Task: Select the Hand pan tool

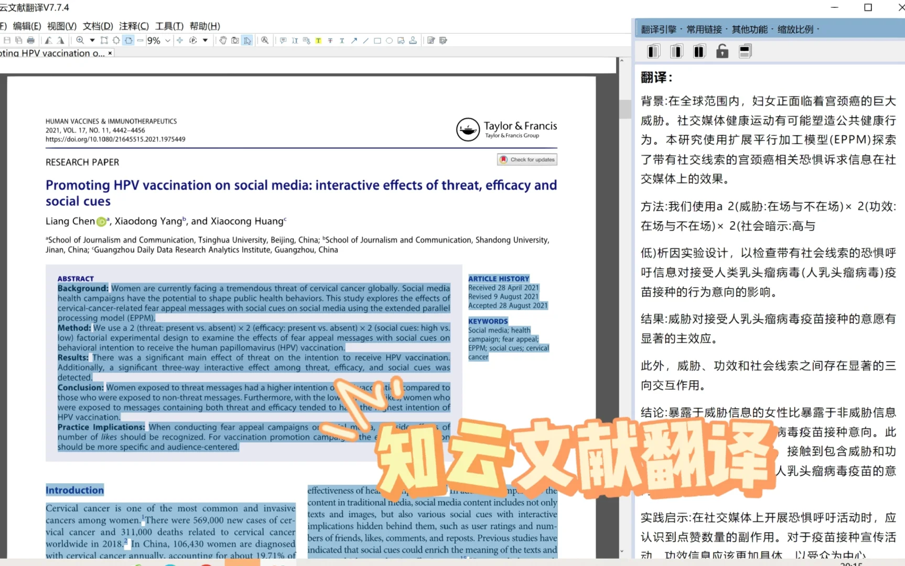Action: [223, 40]
